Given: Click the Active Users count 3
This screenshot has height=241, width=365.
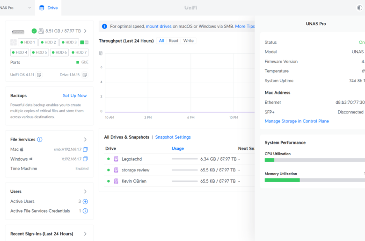Looking at the screenshot, I should [x=80, y=201].
